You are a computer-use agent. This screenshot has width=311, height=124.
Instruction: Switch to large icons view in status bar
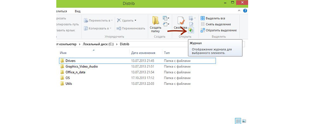tap(244, 121)
